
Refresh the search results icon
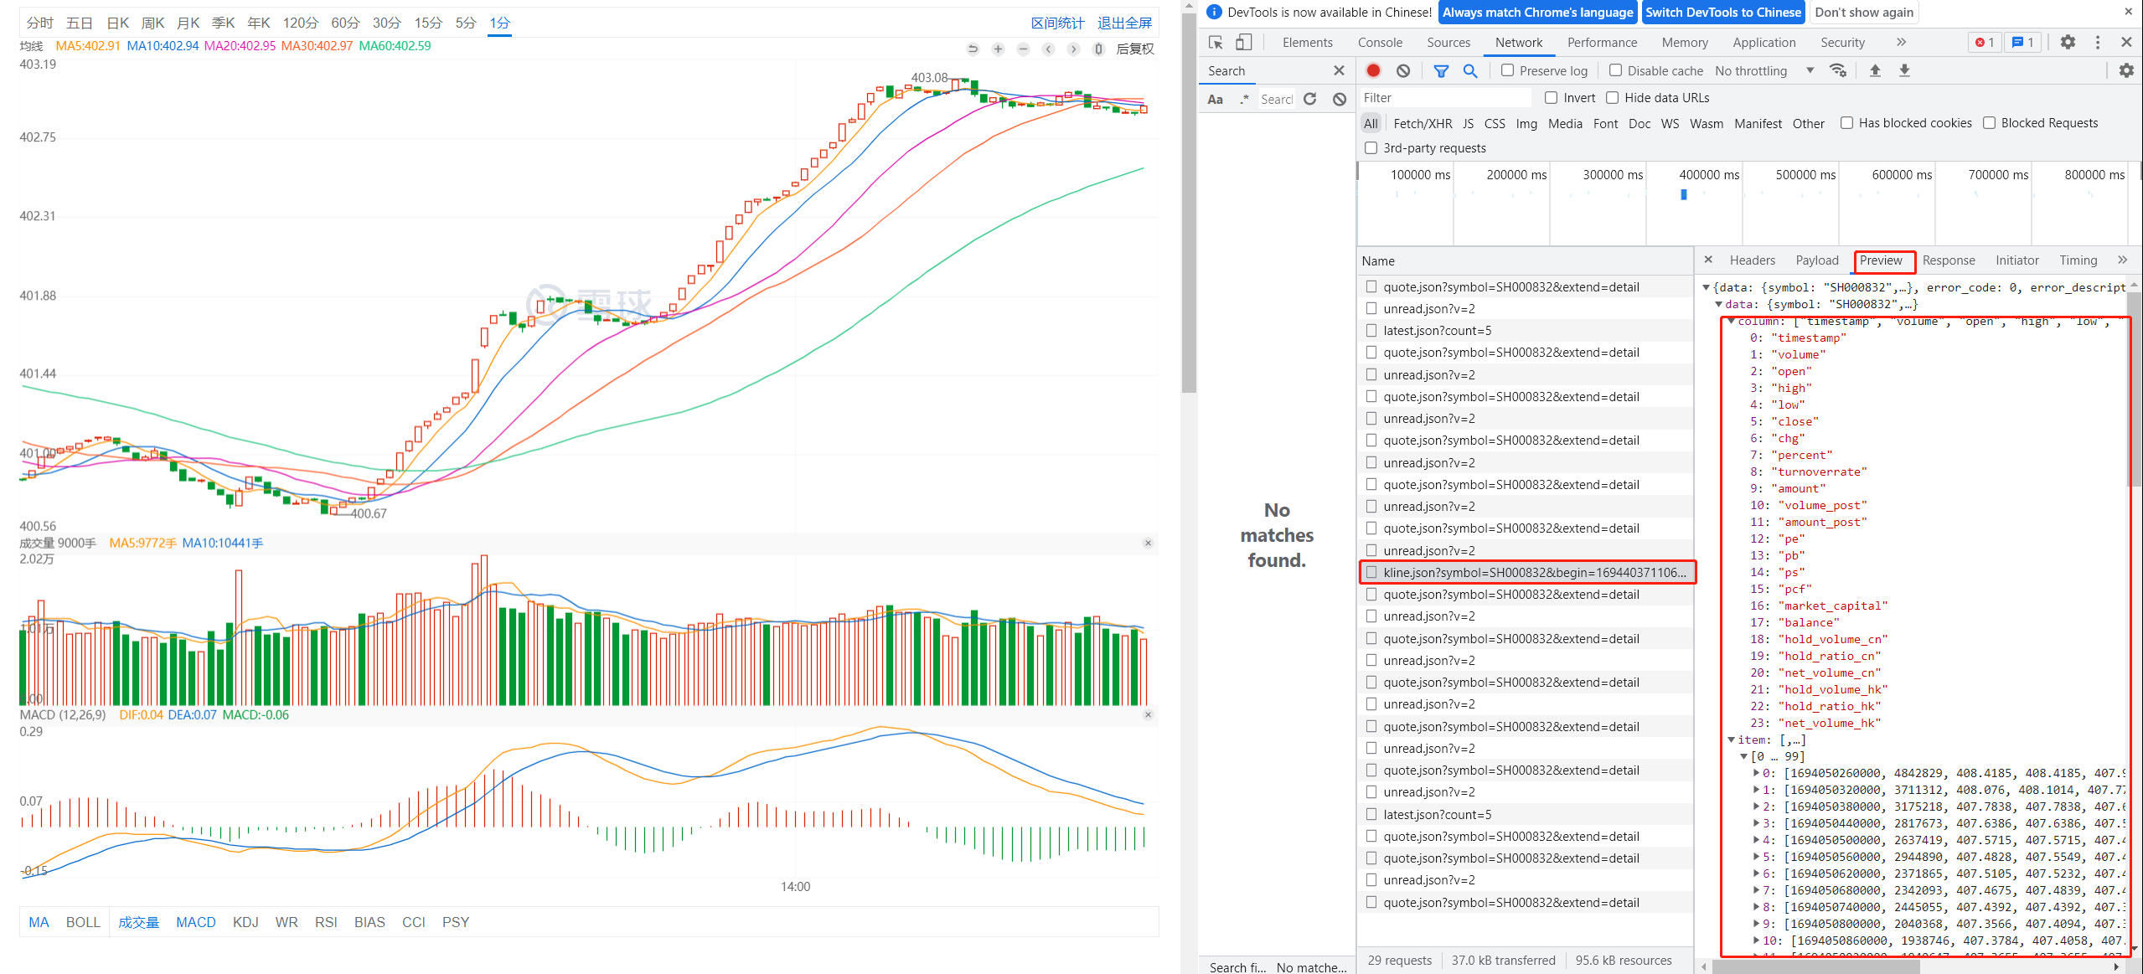click(1310, 99)
